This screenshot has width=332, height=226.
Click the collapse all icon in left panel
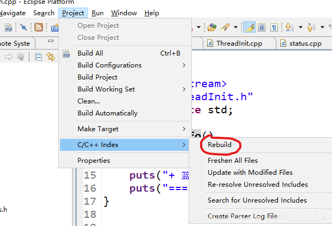point(39,57)
